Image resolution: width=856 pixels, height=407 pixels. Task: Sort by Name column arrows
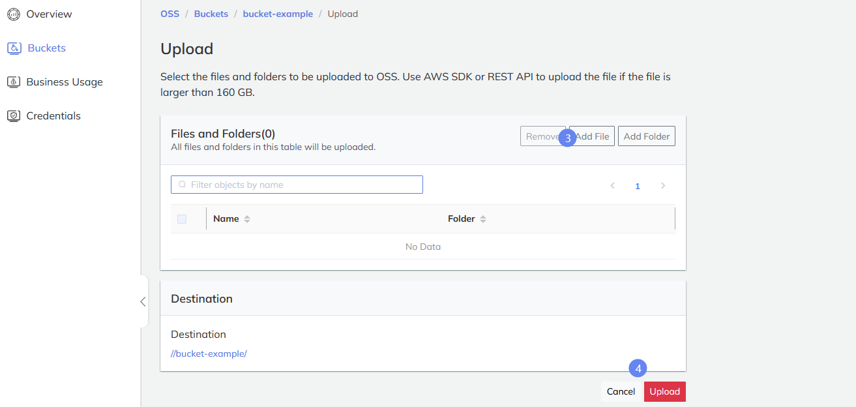click(x=247, y=219)
